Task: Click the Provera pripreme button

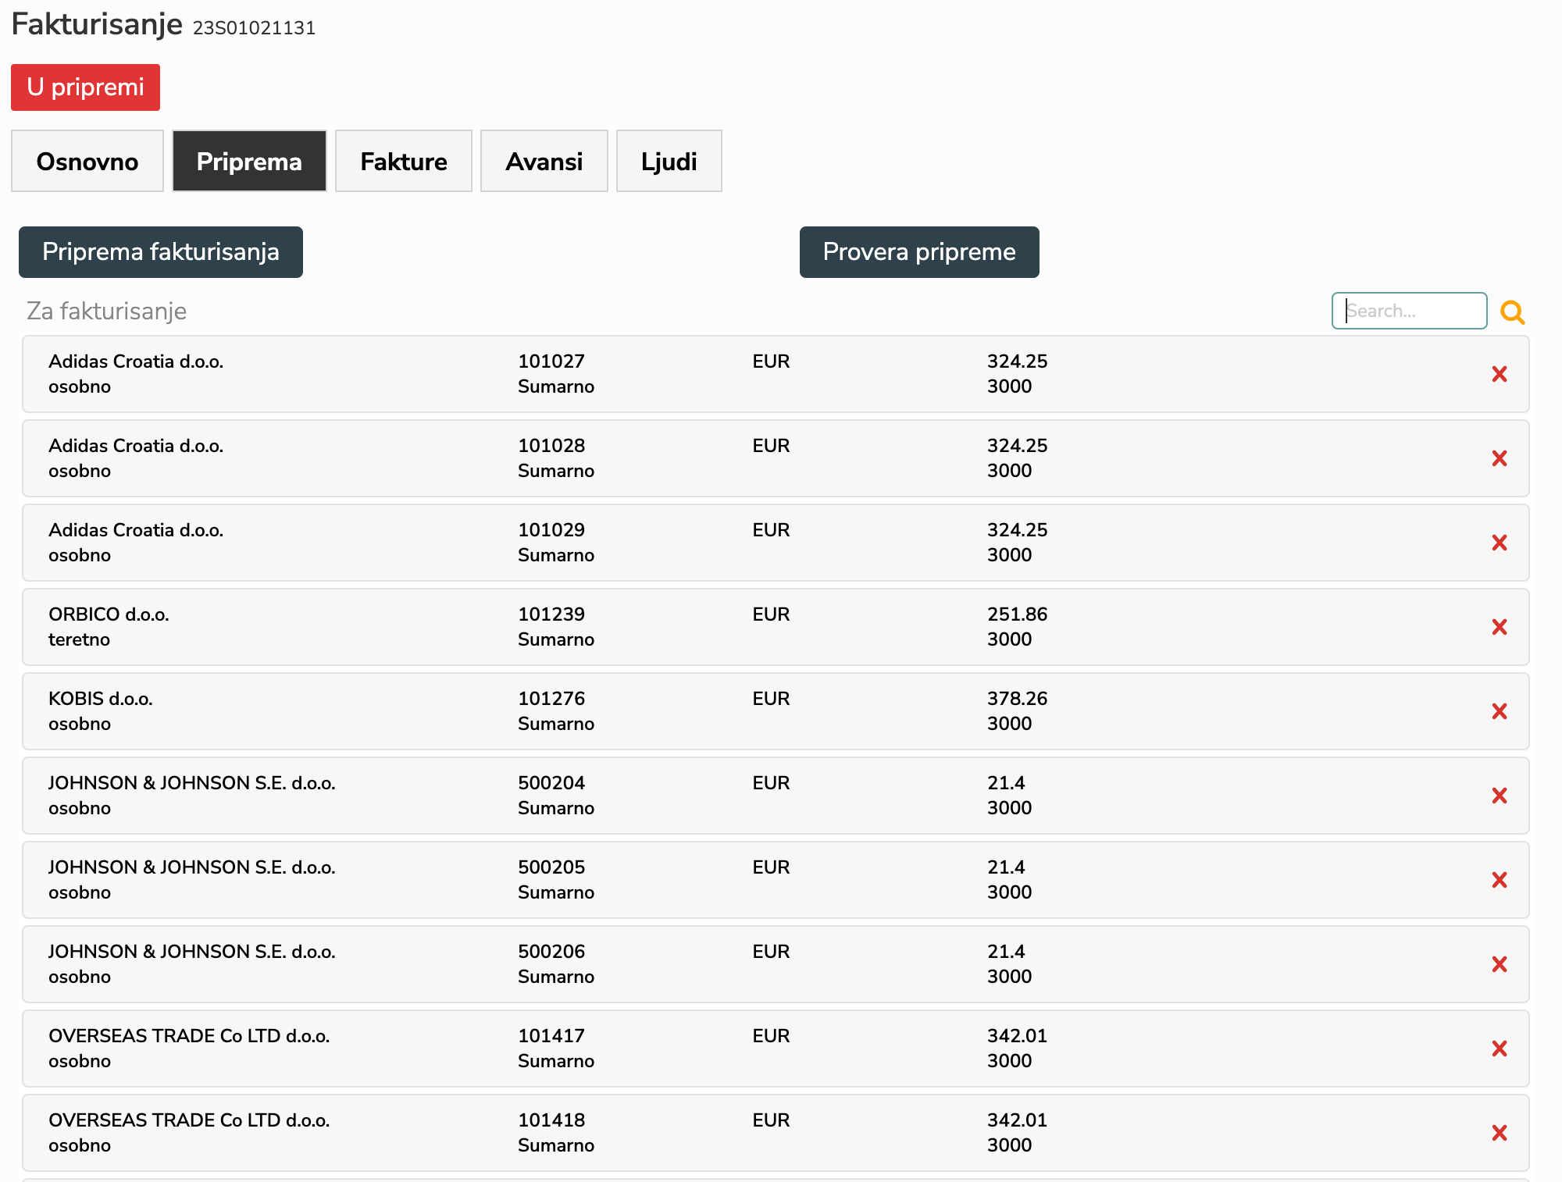Action: point(918,252)
